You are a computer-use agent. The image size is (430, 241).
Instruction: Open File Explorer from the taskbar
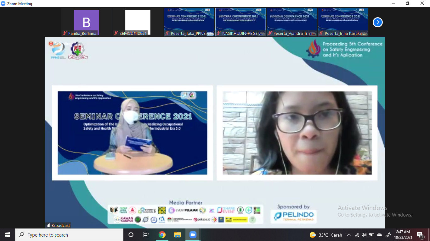pos(177,235)
